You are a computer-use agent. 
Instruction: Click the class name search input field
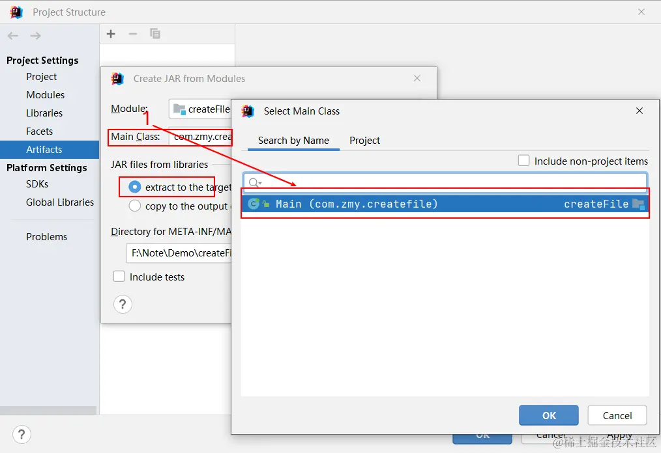(445, 182)
